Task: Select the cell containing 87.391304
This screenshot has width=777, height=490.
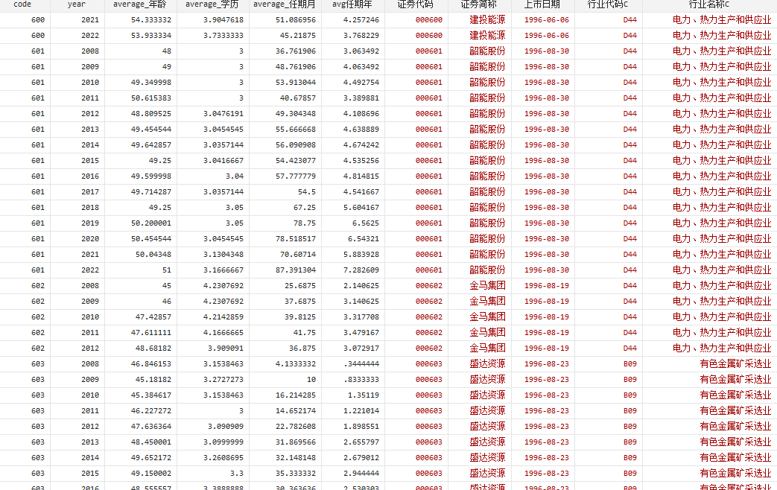Action: click(x=295, y=270)
